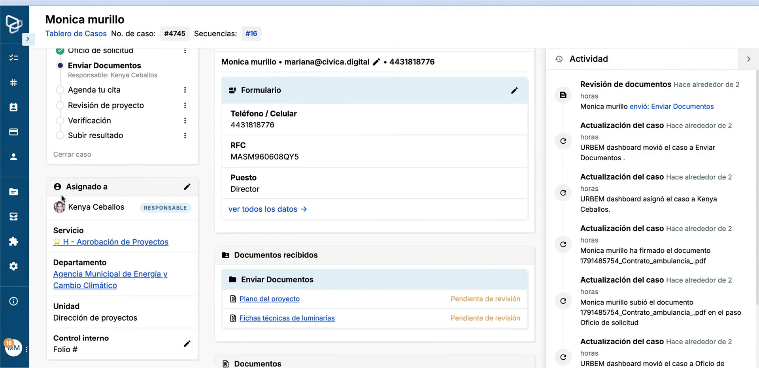Click the MM user avatar
The width and height of the screenshot is (759, 368).
pos(13,348)
